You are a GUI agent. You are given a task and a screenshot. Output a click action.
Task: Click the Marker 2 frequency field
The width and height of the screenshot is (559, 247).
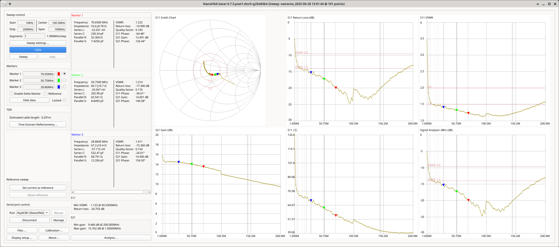click(39, 80)
